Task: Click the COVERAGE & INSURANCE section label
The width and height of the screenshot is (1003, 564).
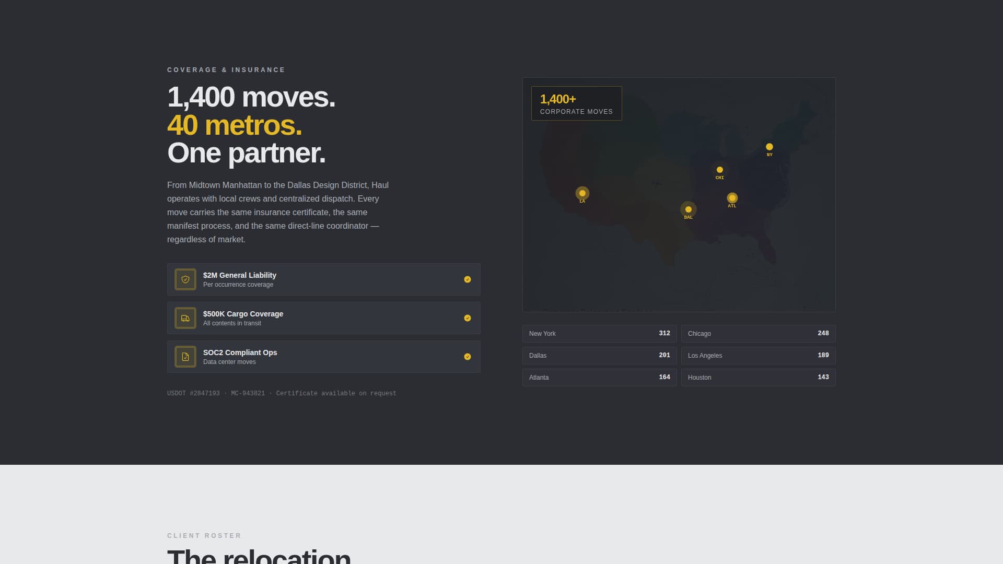Action: pos(226,70)
